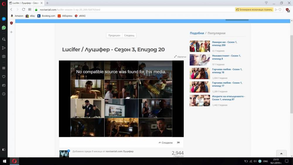Open Искрите на отмъщението епизод 87 link
The height and width of the screenshot is (165, 293).
[x=229, y=98]
